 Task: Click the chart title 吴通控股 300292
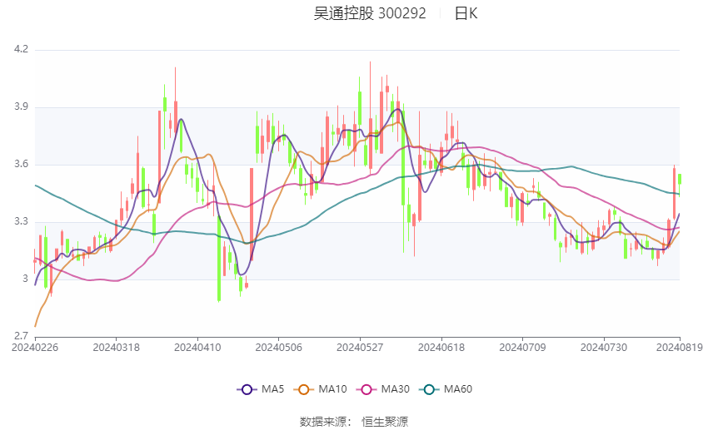pyautogui.click(x=370, y=13)
